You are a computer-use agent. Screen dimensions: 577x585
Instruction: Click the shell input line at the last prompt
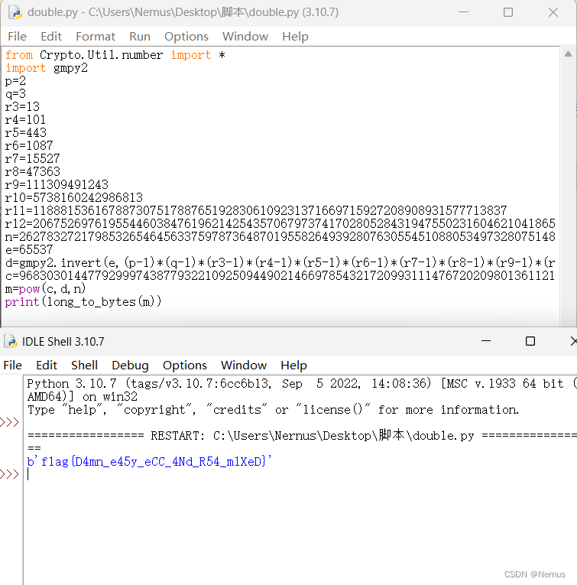point(300,475)
